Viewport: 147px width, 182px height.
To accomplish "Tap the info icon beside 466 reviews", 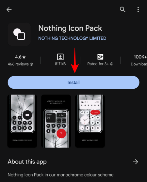I will 31,64.
